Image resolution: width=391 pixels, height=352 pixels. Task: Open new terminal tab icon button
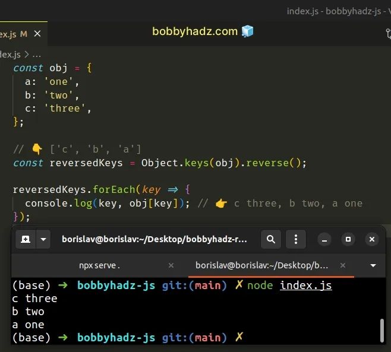tap(26, 239)
